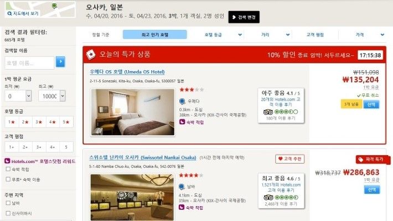The image size is (393, 221).
Task: Enable the 숙박 적립 checkbox
Action: (8, 169)
